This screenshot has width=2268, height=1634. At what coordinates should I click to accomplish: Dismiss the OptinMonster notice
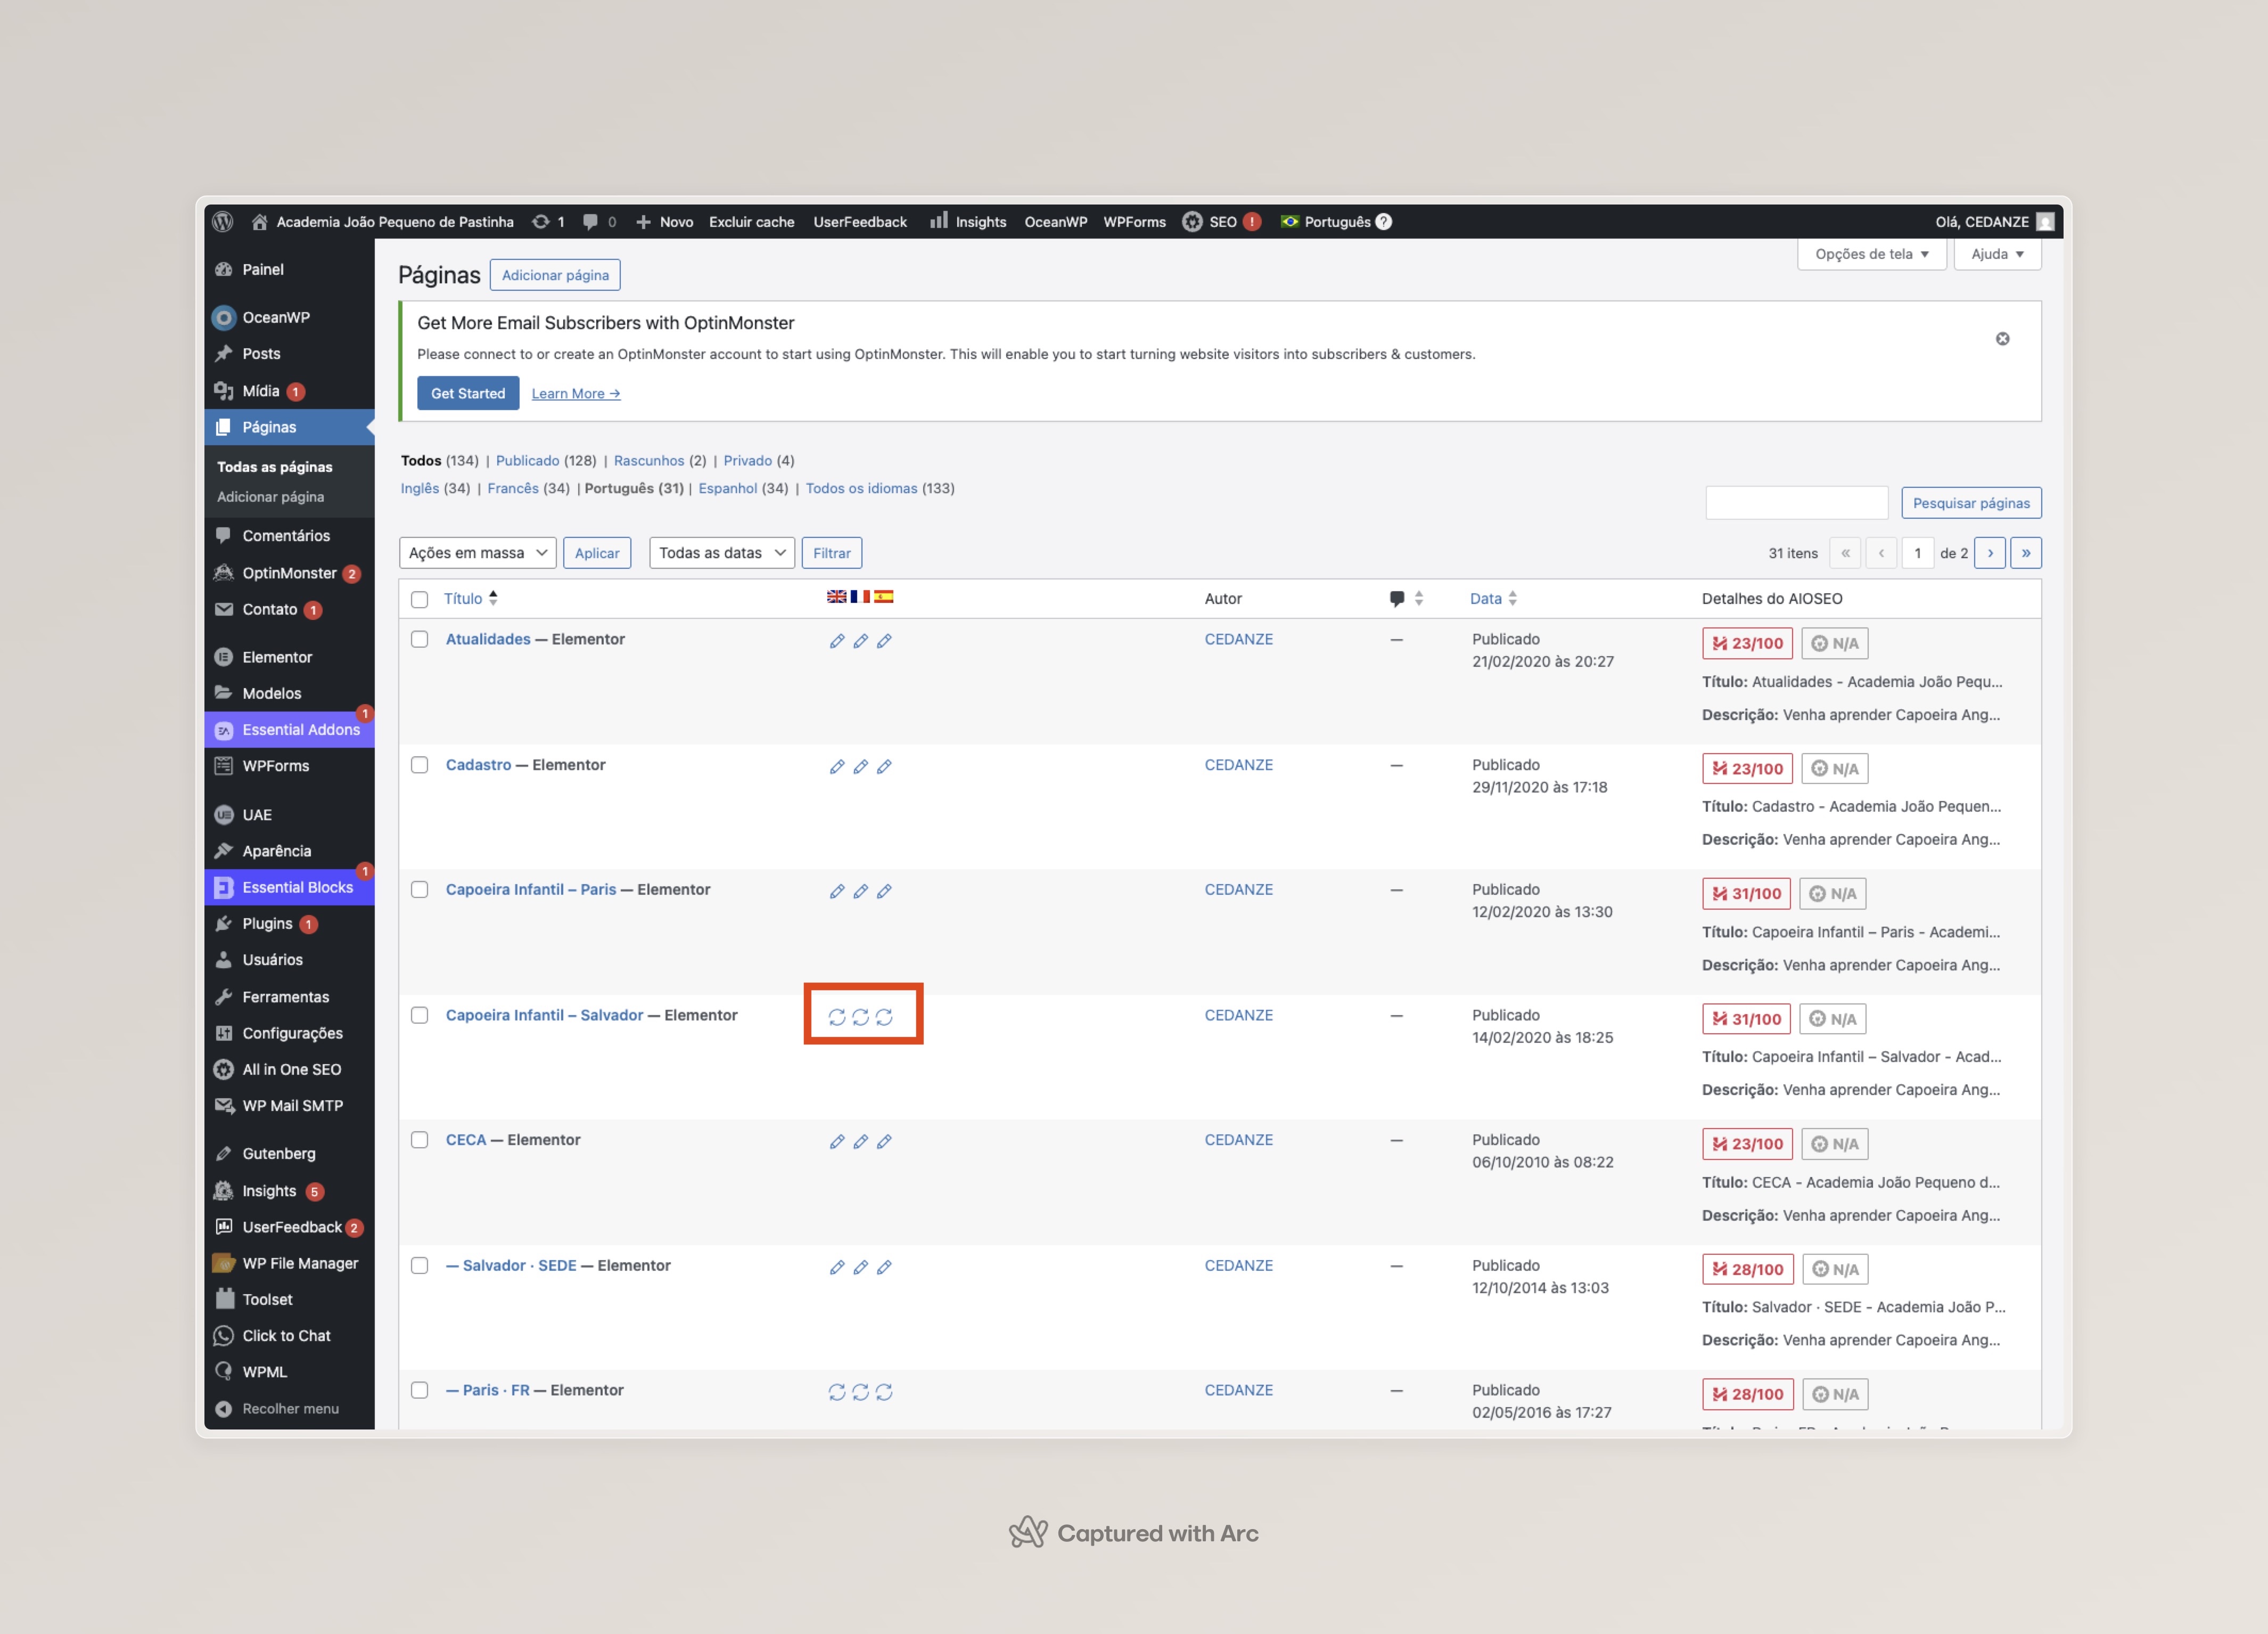2002,339
